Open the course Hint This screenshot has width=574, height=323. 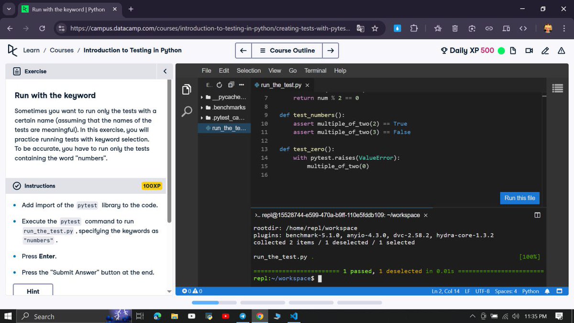tap(33, 290)
